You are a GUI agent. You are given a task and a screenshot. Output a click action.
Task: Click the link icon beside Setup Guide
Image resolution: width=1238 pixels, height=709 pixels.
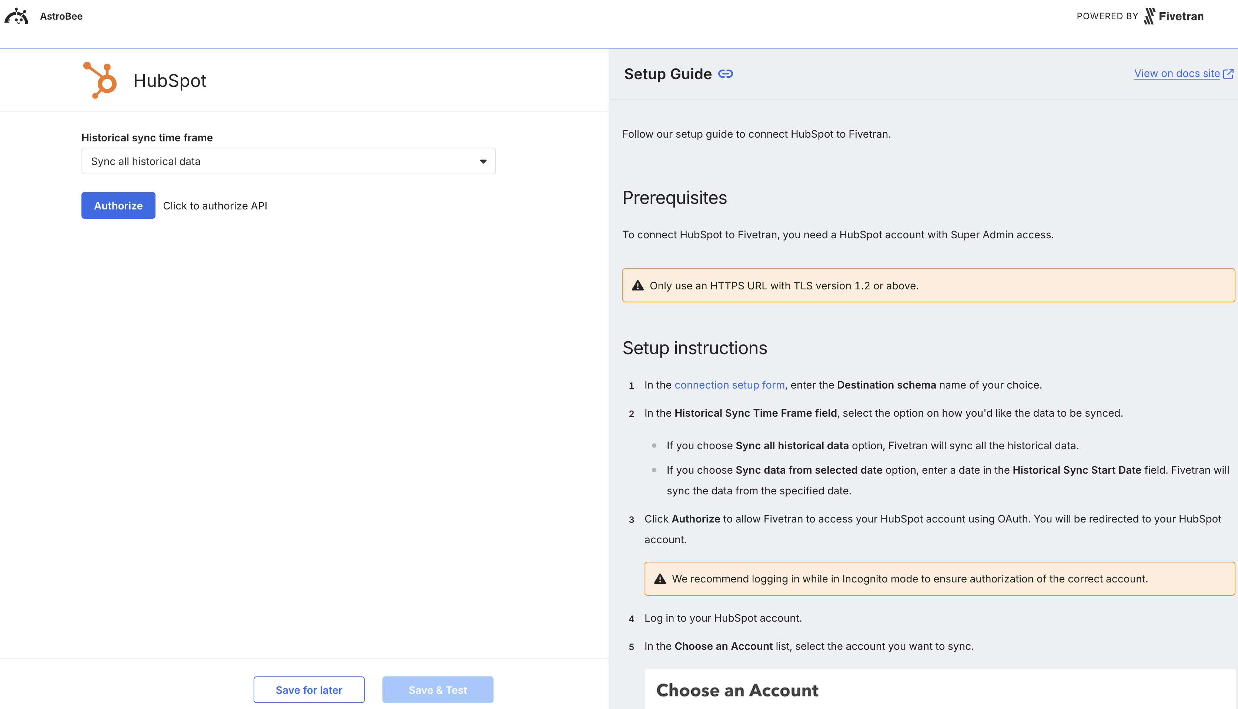725,74
